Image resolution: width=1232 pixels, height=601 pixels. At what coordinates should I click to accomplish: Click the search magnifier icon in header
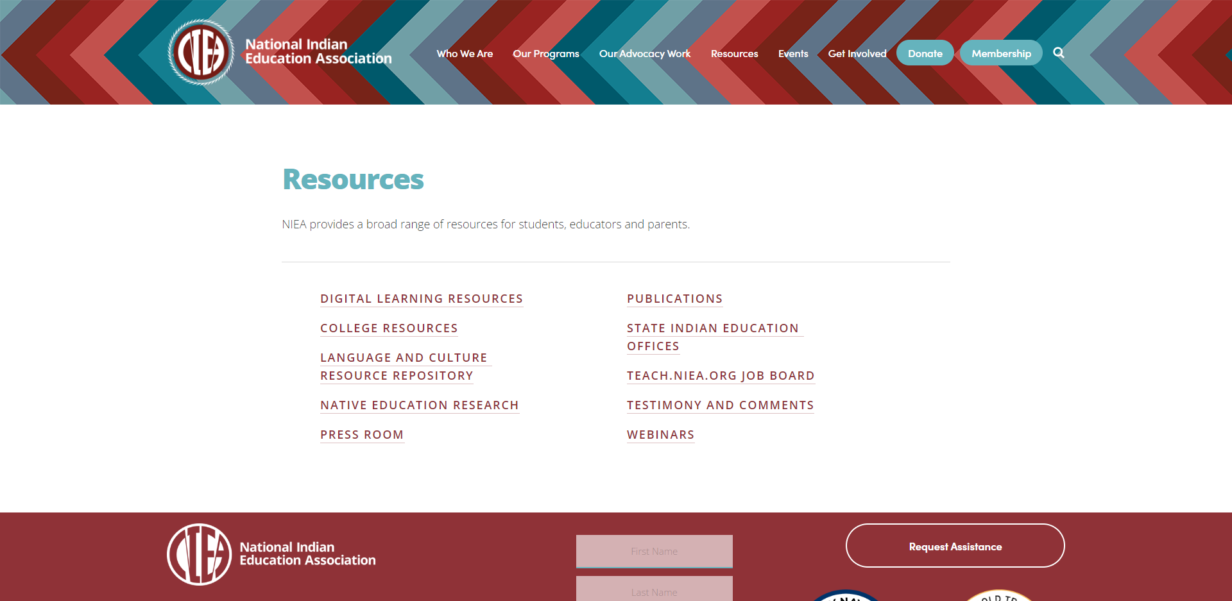[1059, 53]
